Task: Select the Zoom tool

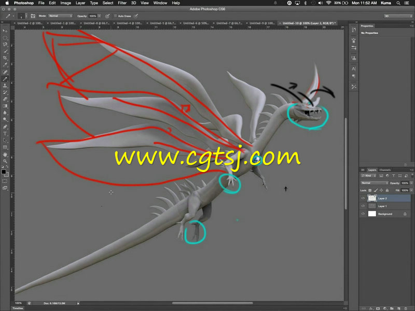Action: (x=5, y=161)
